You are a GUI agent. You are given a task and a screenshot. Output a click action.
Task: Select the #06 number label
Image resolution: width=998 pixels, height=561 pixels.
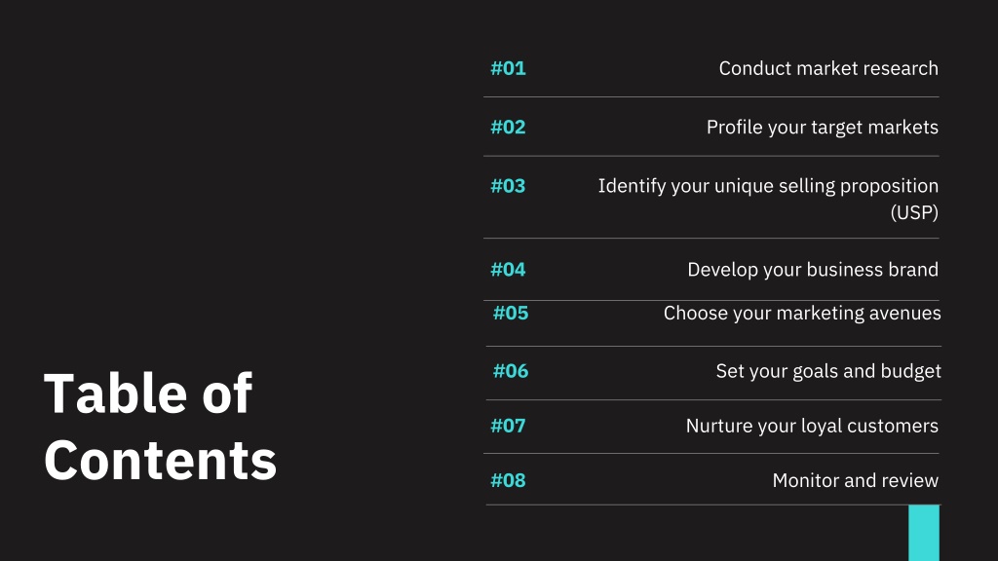coord(511,371)
